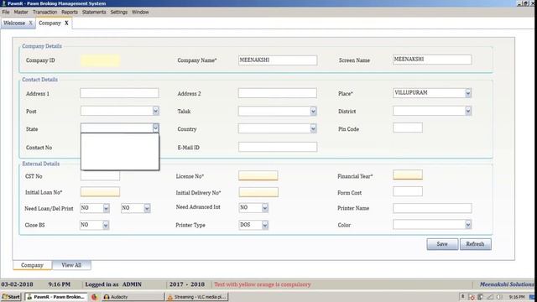The image size is (537, 302).
Task: Click the Meenakshi Solutions status text
Action: (506, 284)
